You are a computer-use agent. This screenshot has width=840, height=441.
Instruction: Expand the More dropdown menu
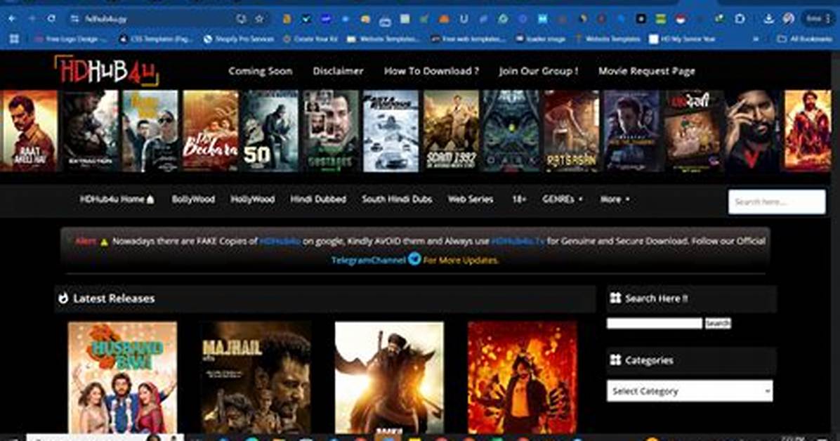(x=615, y=199)
